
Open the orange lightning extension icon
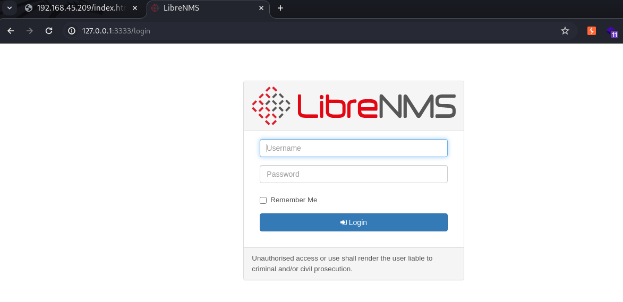[x=592, y=31]
